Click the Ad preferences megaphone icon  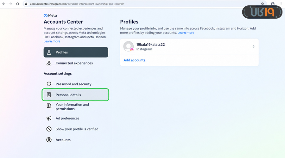click(x=49, y=118)
